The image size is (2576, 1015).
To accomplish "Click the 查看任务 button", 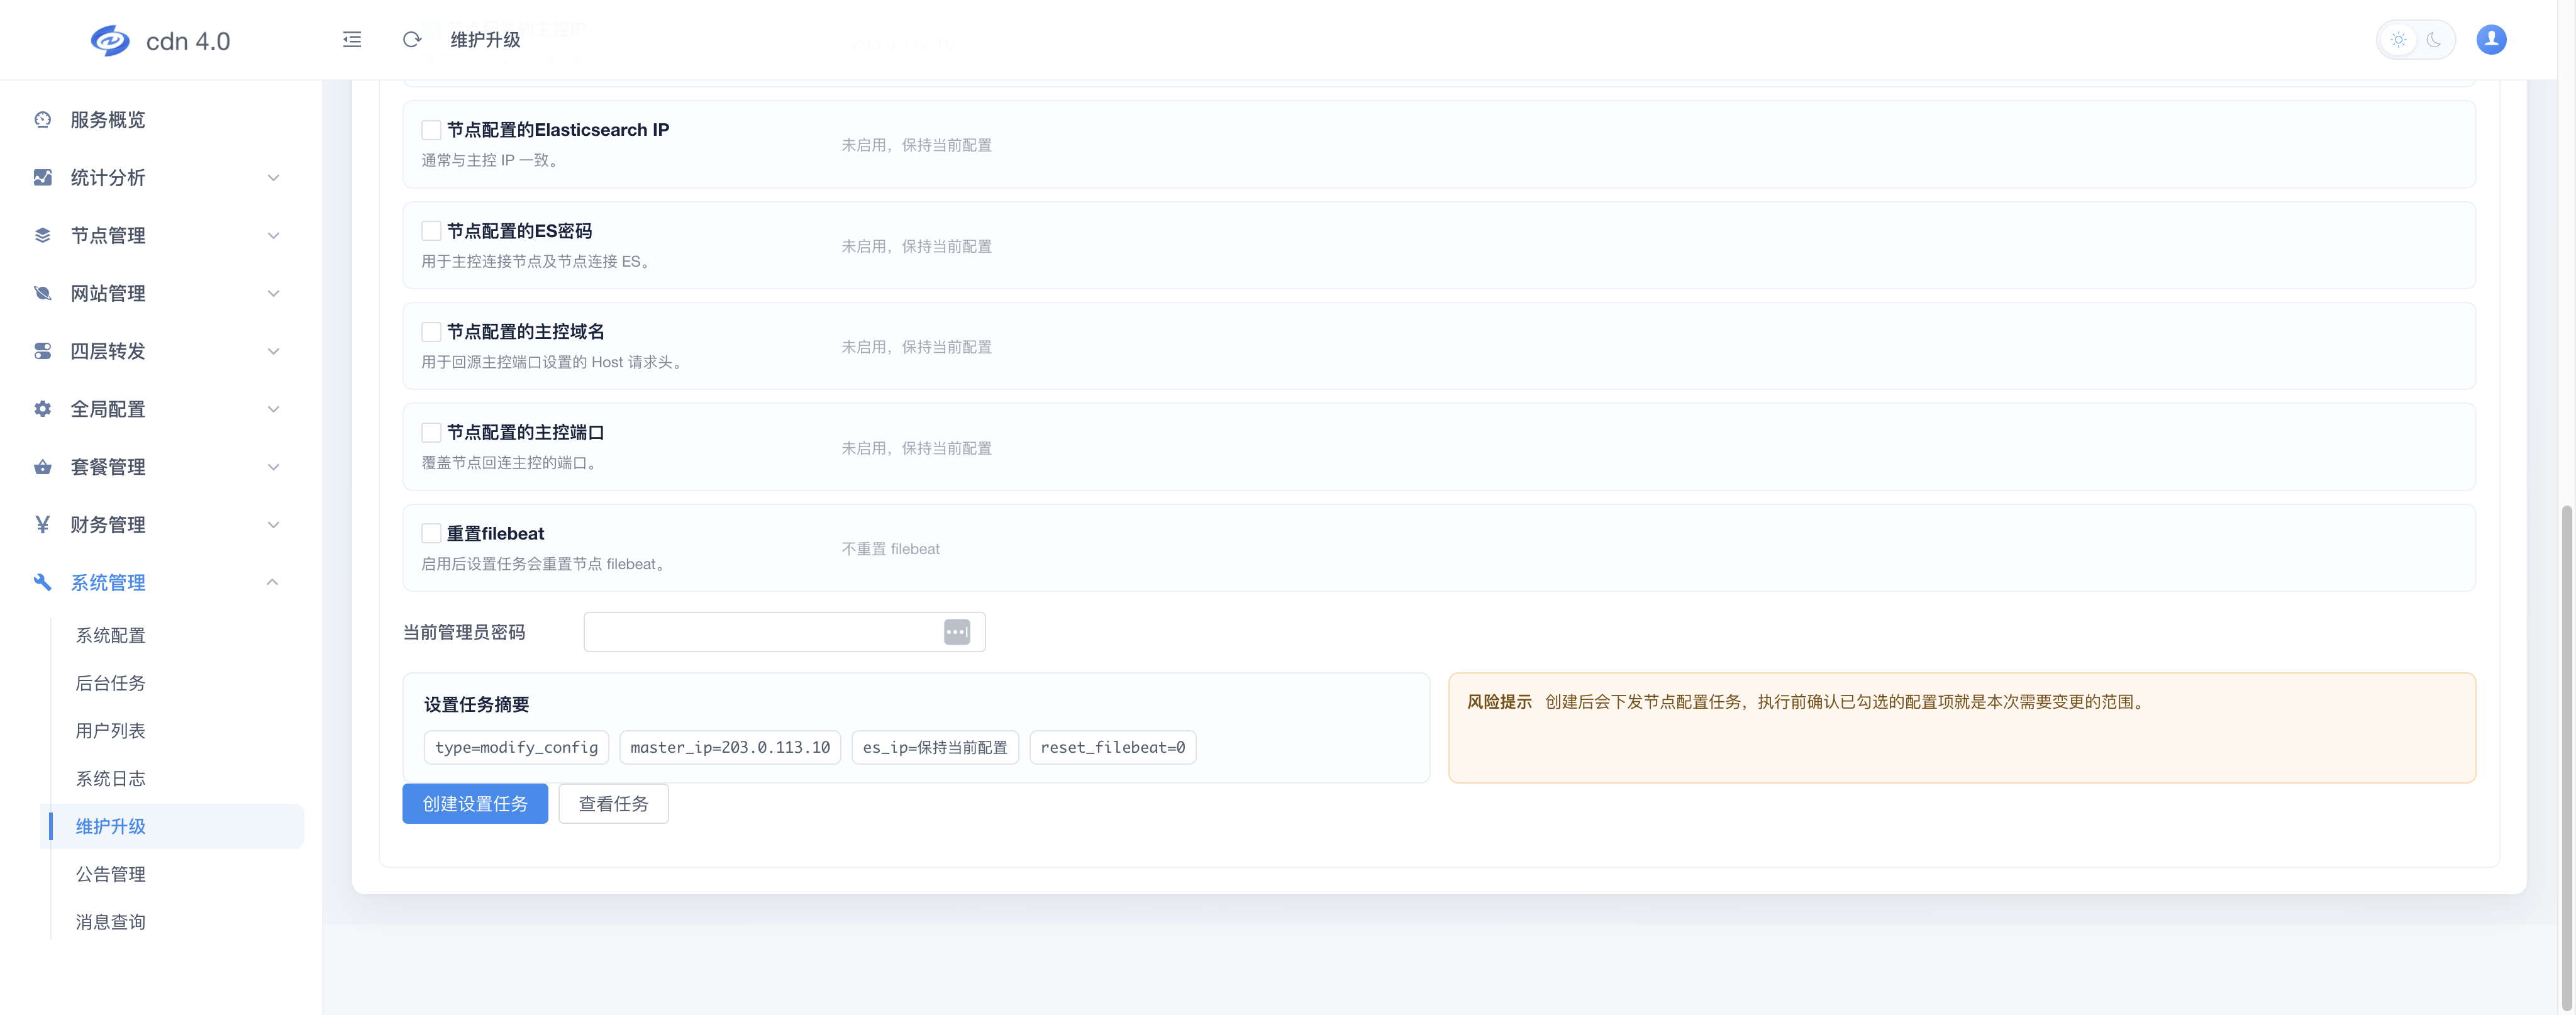I will (613, 804).
